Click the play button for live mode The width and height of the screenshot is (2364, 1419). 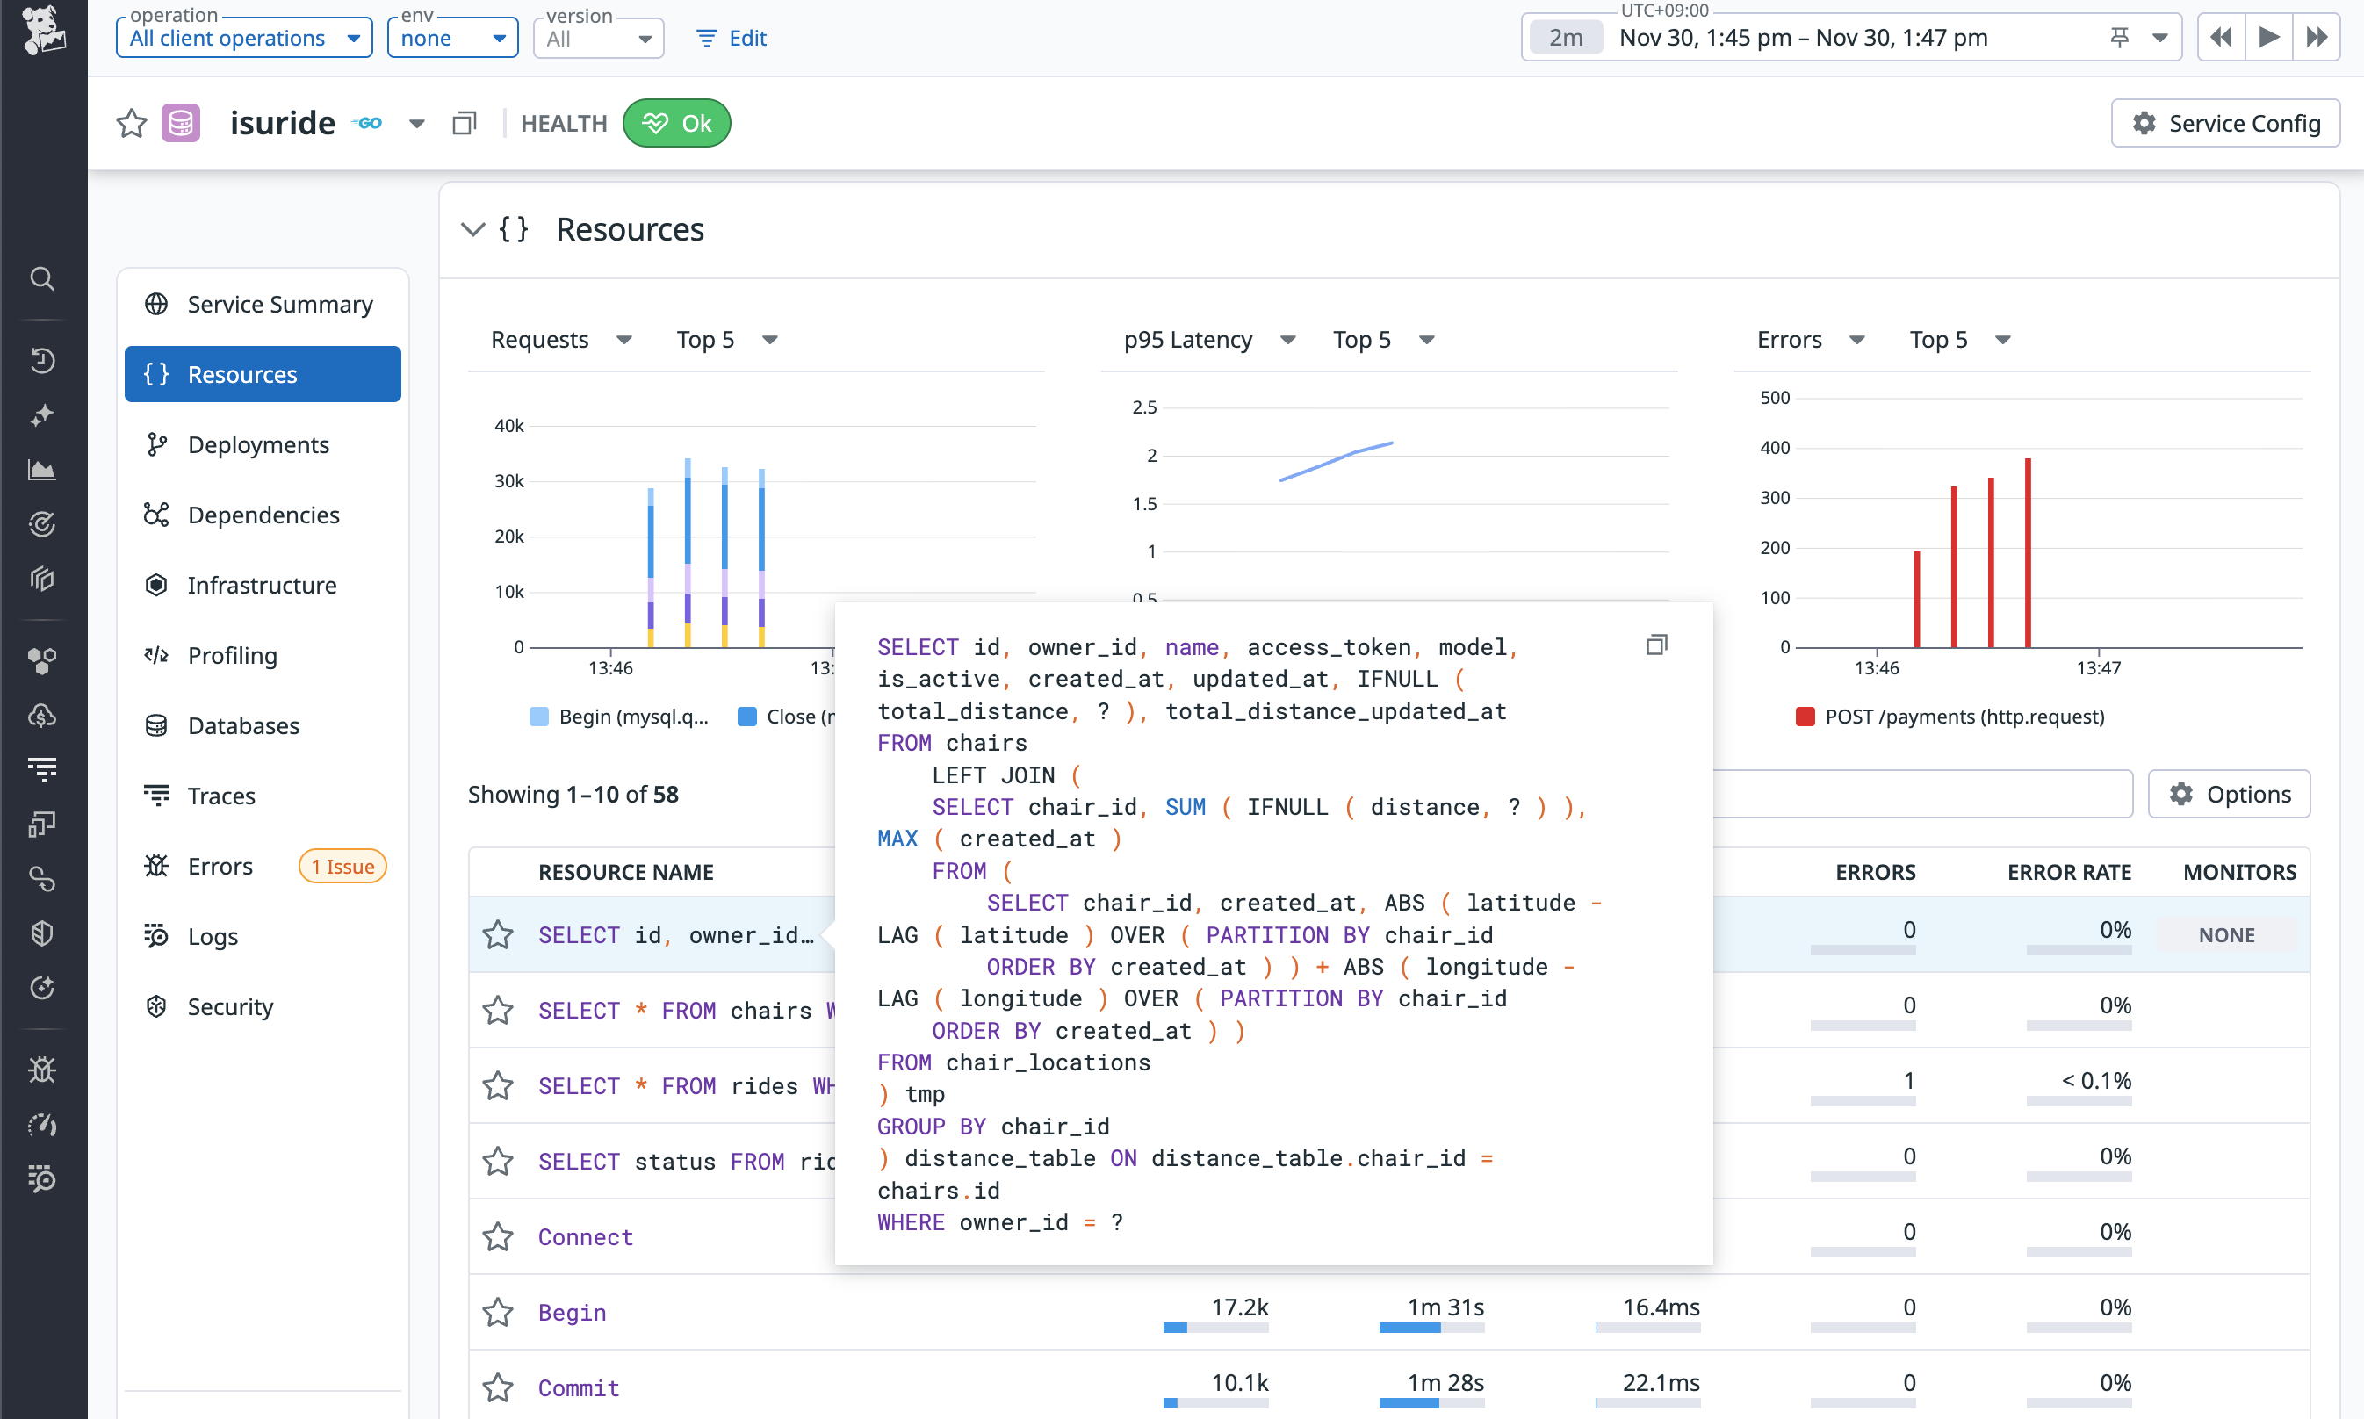tap(2268, 37)
